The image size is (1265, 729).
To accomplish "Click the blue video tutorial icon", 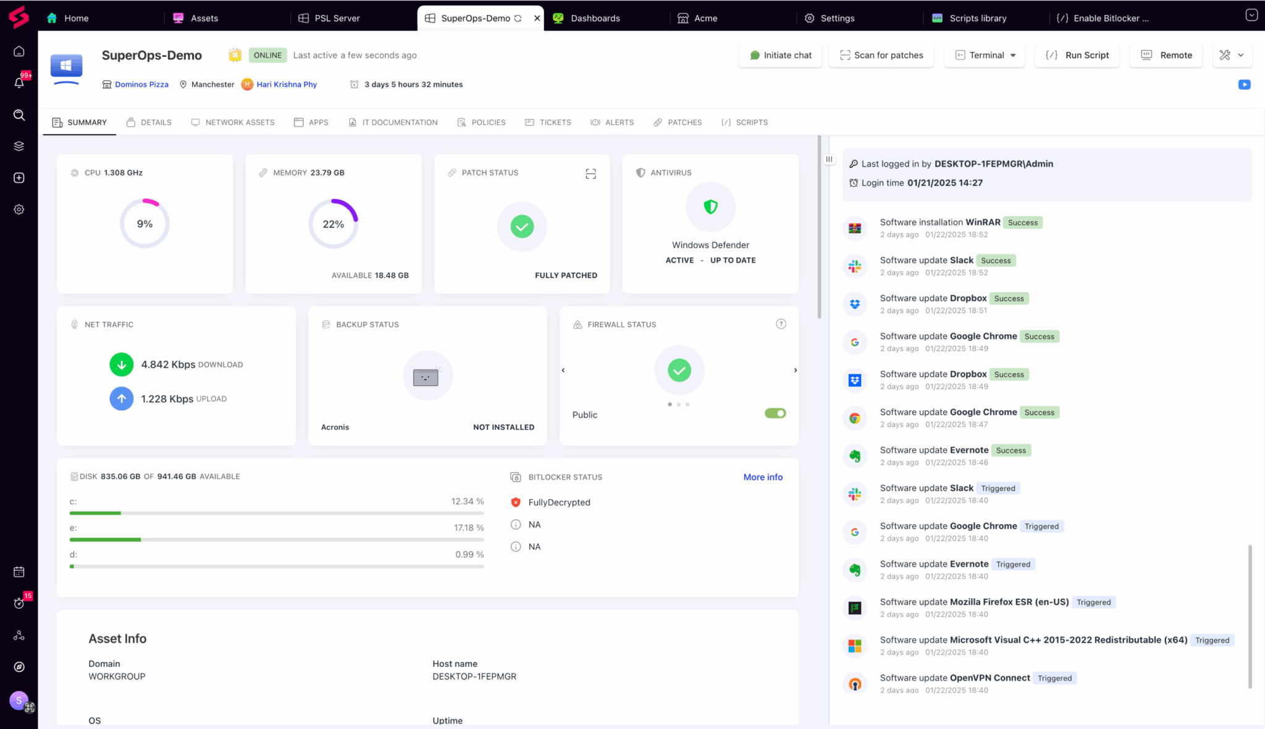I will [x=1244, y=85].
